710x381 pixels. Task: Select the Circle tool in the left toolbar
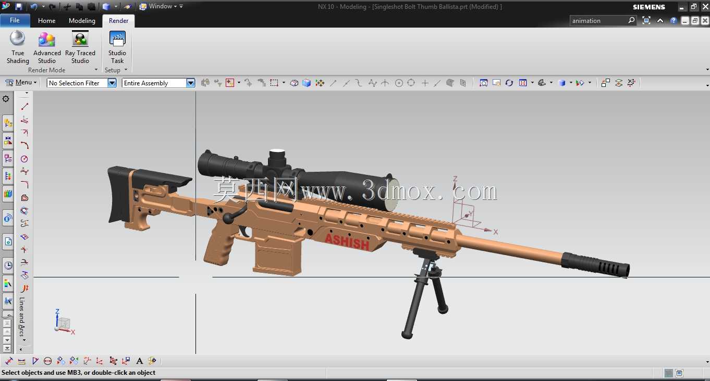25,159
